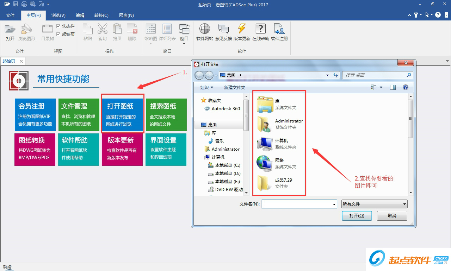The width and height of the screenshot is (451, 271).
Task: Click the 搜索 桌面 search box
Action: click(377, 75)
